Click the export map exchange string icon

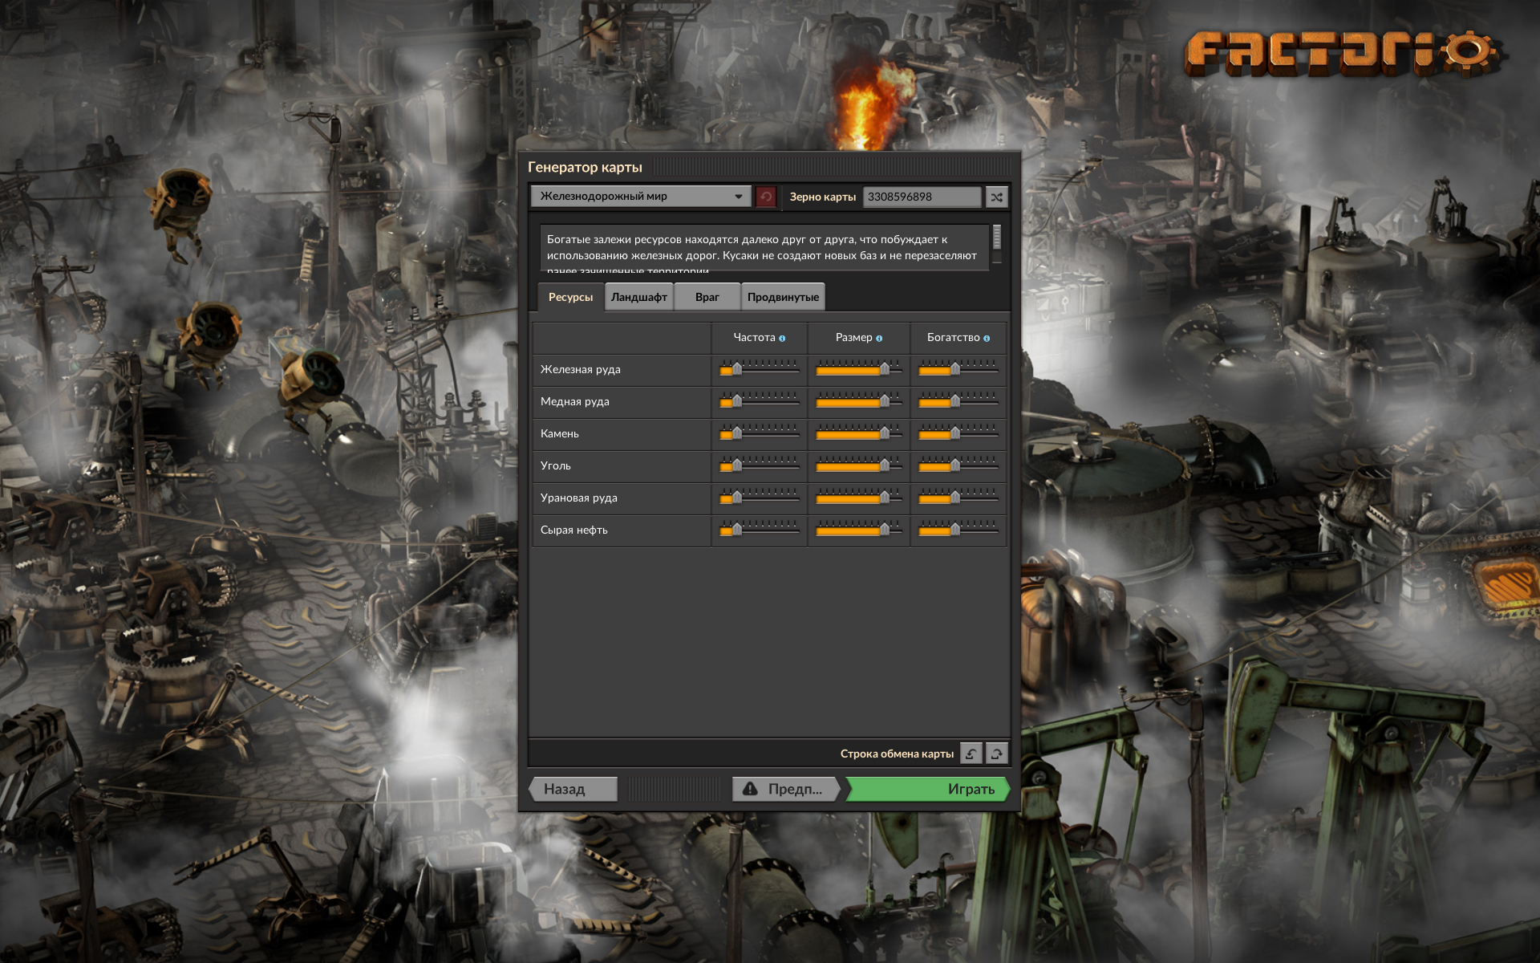(996, 754)
